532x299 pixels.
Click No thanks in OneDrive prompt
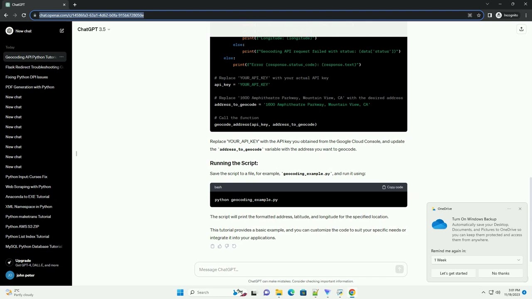point(500,273)
